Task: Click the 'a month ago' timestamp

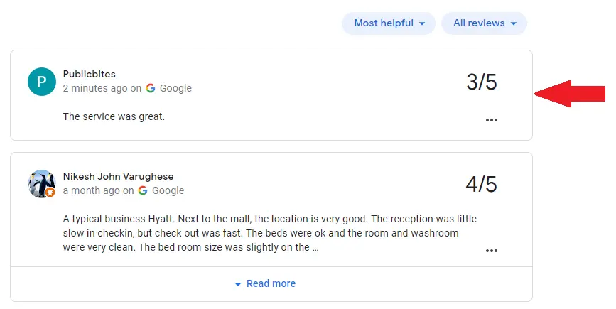Action: coord(91,191)
